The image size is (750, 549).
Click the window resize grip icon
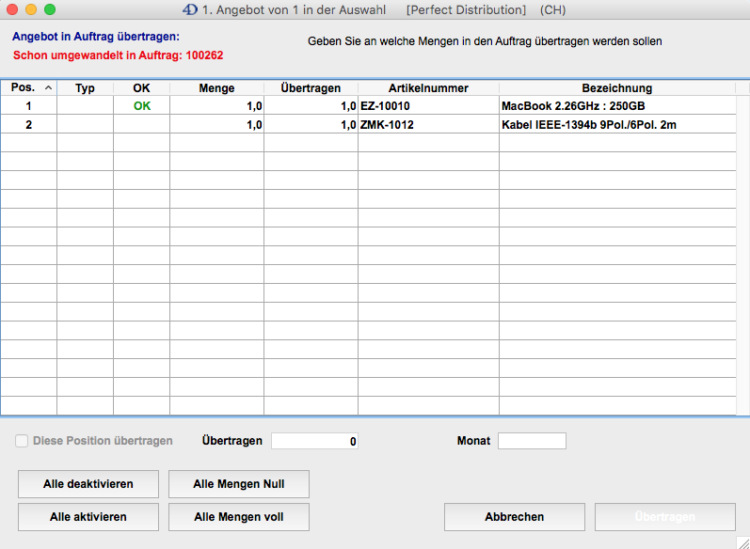click(x=742, y=541)
